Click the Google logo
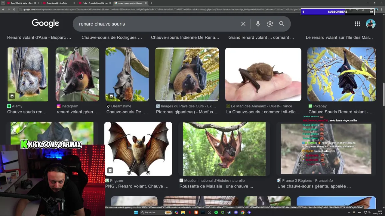 click(45, 23)
